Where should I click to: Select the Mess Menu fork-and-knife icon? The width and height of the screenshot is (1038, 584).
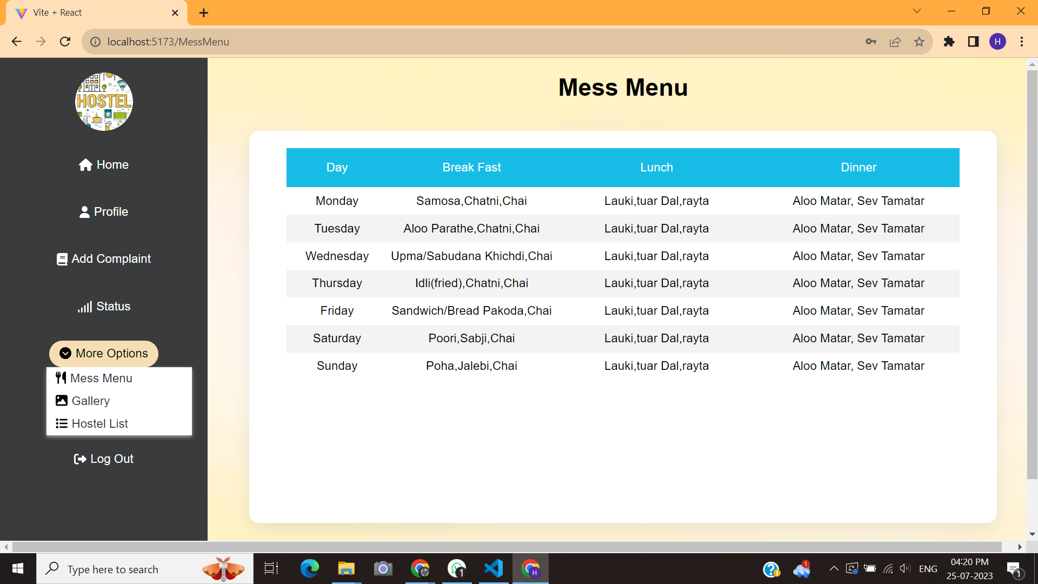(x=61, y=377)
